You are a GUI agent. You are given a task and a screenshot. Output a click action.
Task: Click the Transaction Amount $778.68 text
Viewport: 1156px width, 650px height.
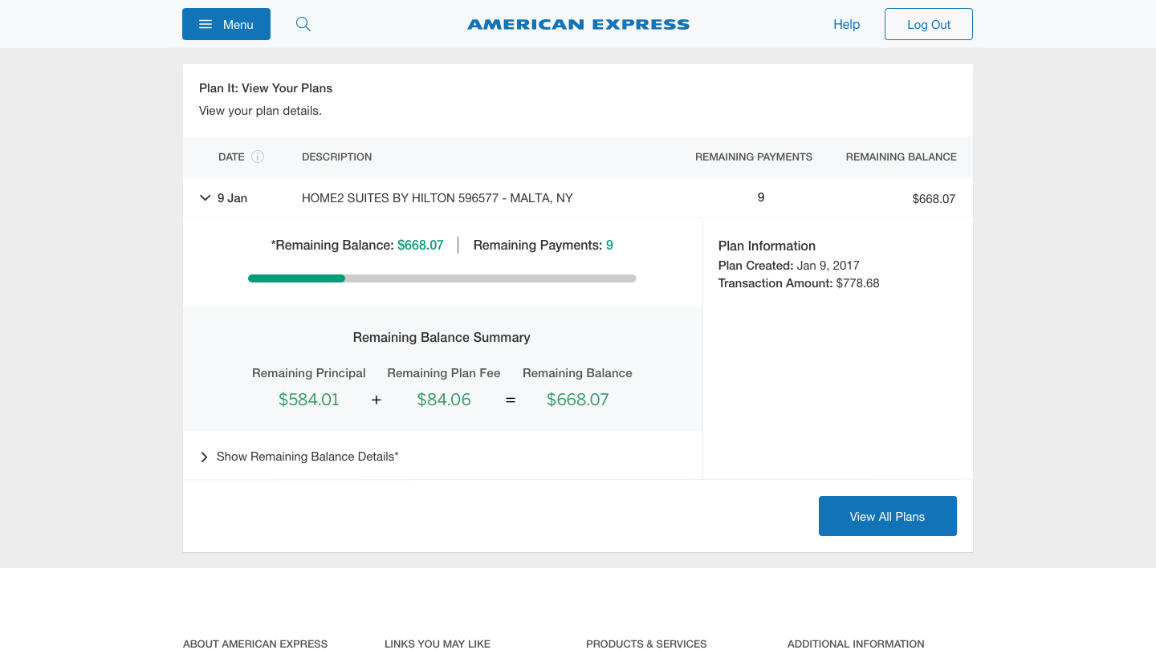coord(799,283)
